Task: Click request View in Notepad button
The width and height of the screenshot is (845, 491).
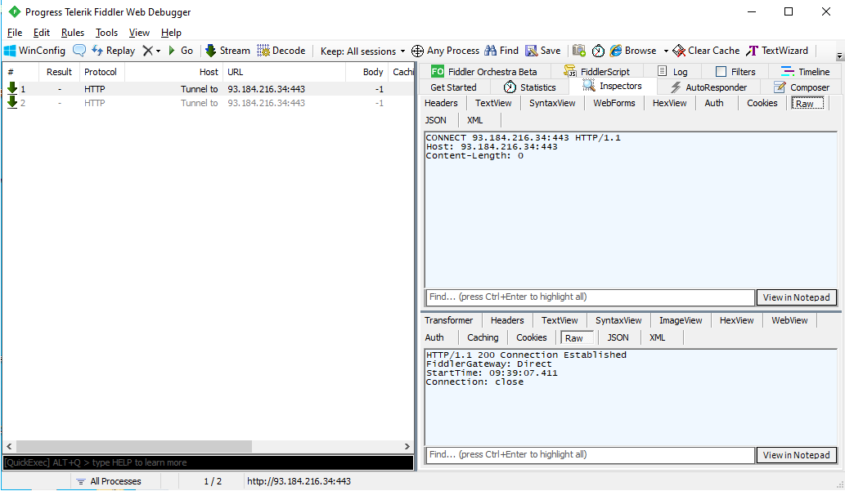Action: tap(796, 297)
